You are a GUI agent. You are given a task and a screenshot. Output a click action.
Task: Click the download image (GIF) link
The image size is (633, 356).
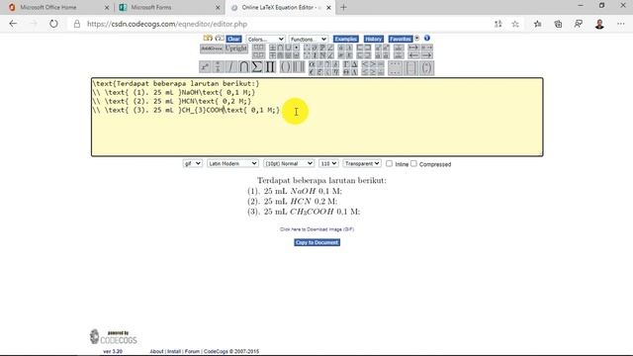point(316,229)
